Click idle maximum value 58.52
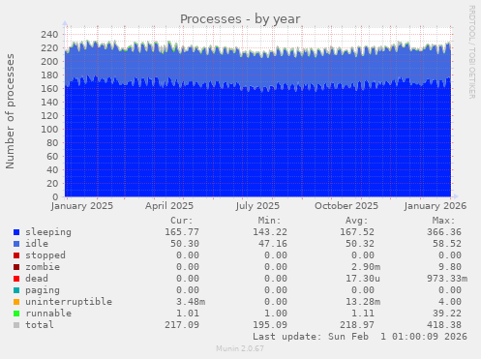The width and height of the screenshot is (481, 359). pyautogui.click(x=447, y=244)
